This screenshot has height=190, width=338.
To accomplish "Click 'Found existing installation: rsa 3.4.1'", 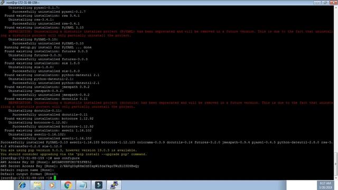I will [42, 16].
